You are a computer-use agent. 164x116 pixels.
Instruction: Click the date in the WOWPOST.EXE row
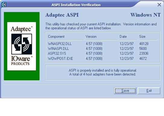click(x=127, y=59)
